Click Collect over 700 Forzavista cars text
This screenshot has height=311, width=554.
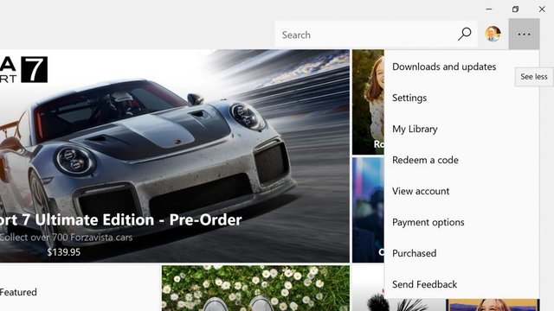pos(66,238)
